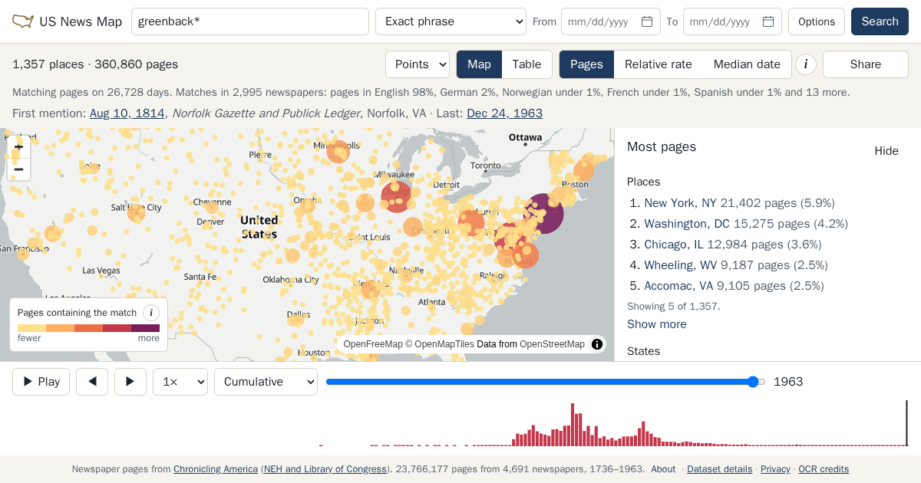Click the search term input field
Screen dimensions: 921x483
(x=250, y=21)
